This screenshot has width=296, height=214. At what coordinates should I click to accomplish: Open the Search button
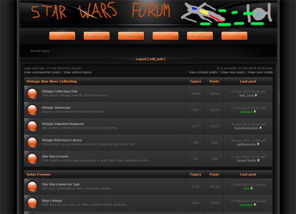pos(131,36)
